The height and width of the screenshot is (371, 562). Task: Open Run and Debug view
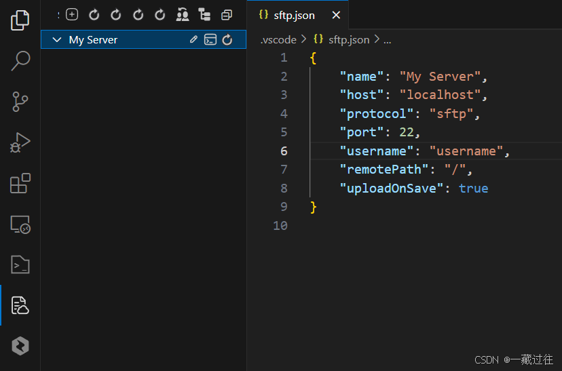pyautogui.click(x=20, y=142)
